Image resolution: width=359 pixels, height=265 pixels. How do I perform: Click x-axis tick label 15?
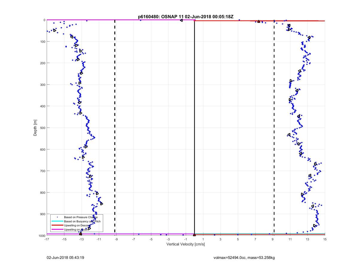pos(325,239)
